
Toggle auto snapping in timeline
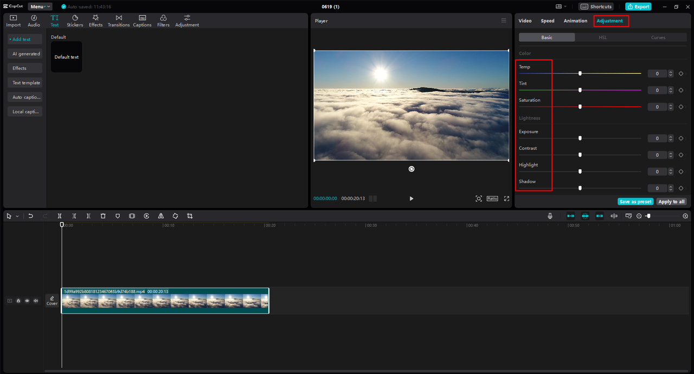pos(585,216)
